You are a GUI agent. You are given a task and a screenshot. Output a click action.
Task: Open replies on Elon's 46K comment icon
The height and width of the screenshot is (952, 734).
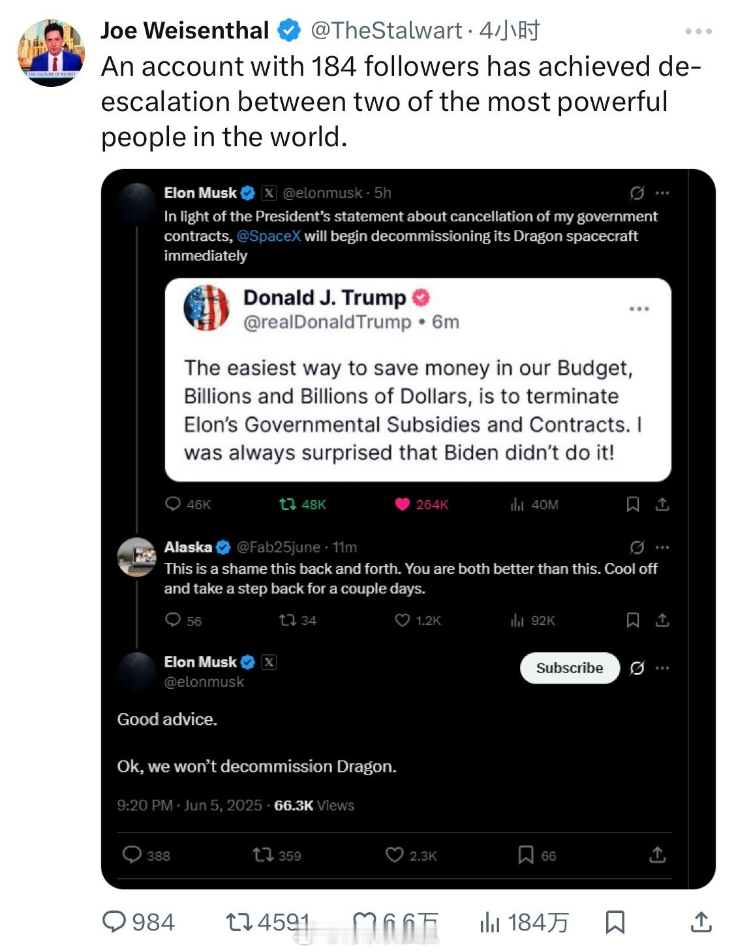tap(173, 504)
